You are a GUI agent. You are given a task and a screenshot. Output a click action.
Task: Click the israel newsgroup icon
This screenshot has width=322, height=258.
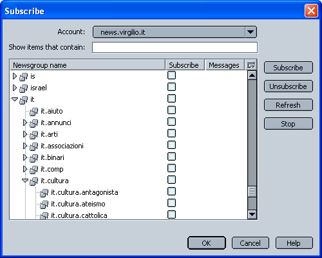(24, 88)
